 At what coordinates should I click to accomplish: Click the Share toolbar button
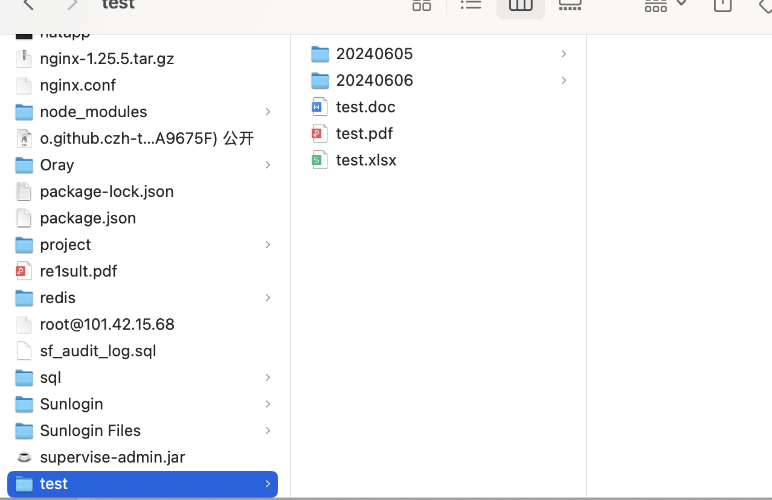point(722,5)
